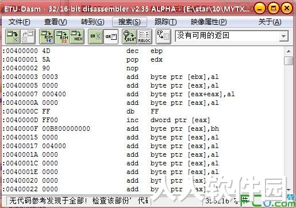Open the 跟踪(T) menu
The width and height of the screenshot is (296, 208).
point(166,22)
